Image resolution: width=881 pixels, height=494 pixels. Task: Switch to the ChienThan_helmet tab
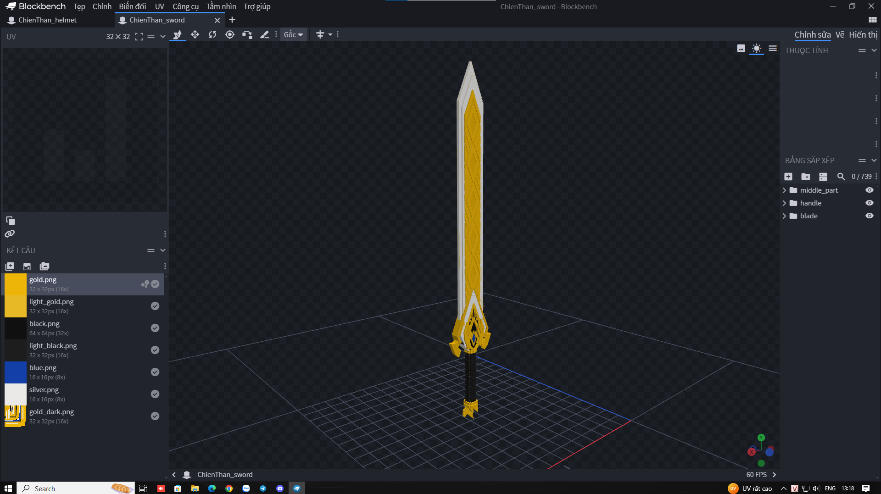(x=47, y=20)
